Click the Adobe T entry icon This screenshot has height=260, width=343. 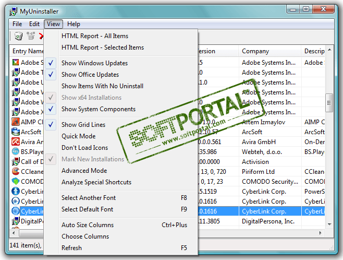(x=16, y=72)
